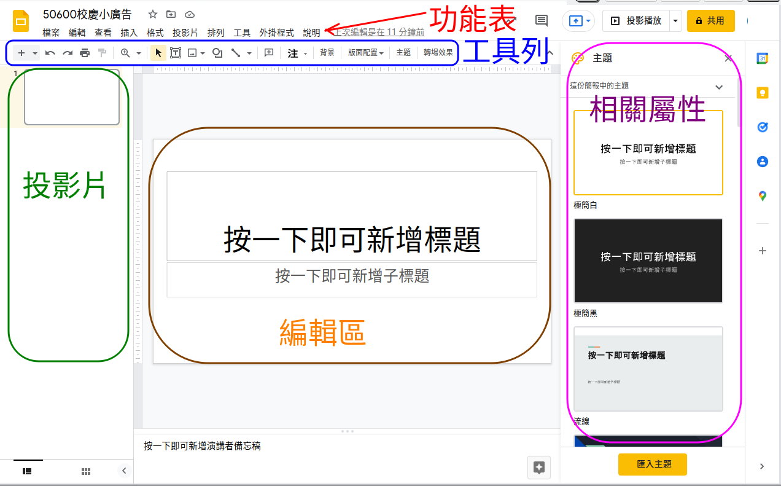Open the image insert dropdown arrow

coord(203,53)
